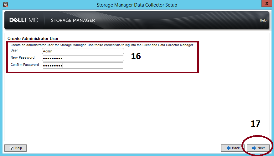Go Back to the previous step
The height and width of the screenshot is (156, 274).
[233, 148]
